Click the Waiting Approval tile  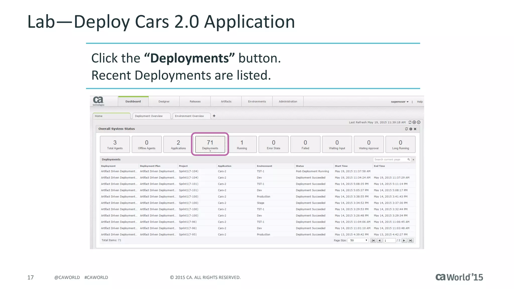coord(369,144)
